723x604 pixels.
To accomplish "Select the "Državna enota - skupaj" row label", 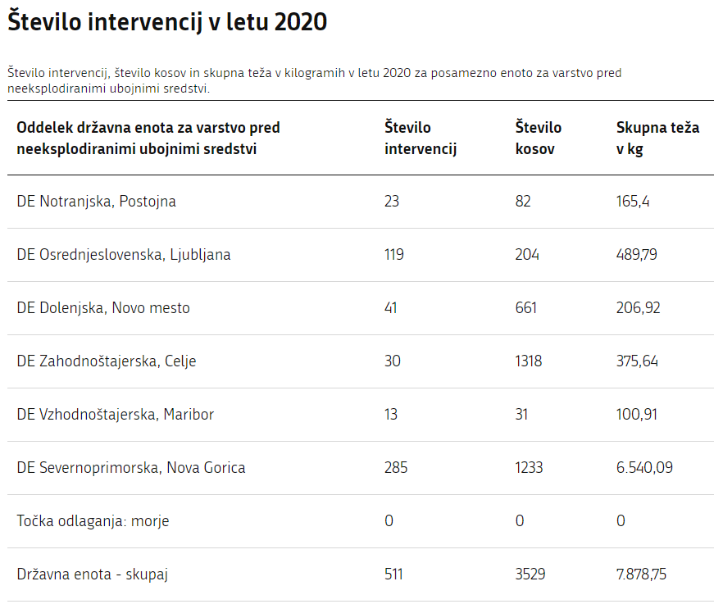I will click(92, 574).
